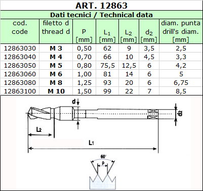Select the P [mm] column header
This screenshot has height=191, width=203.
pos(84,35)
